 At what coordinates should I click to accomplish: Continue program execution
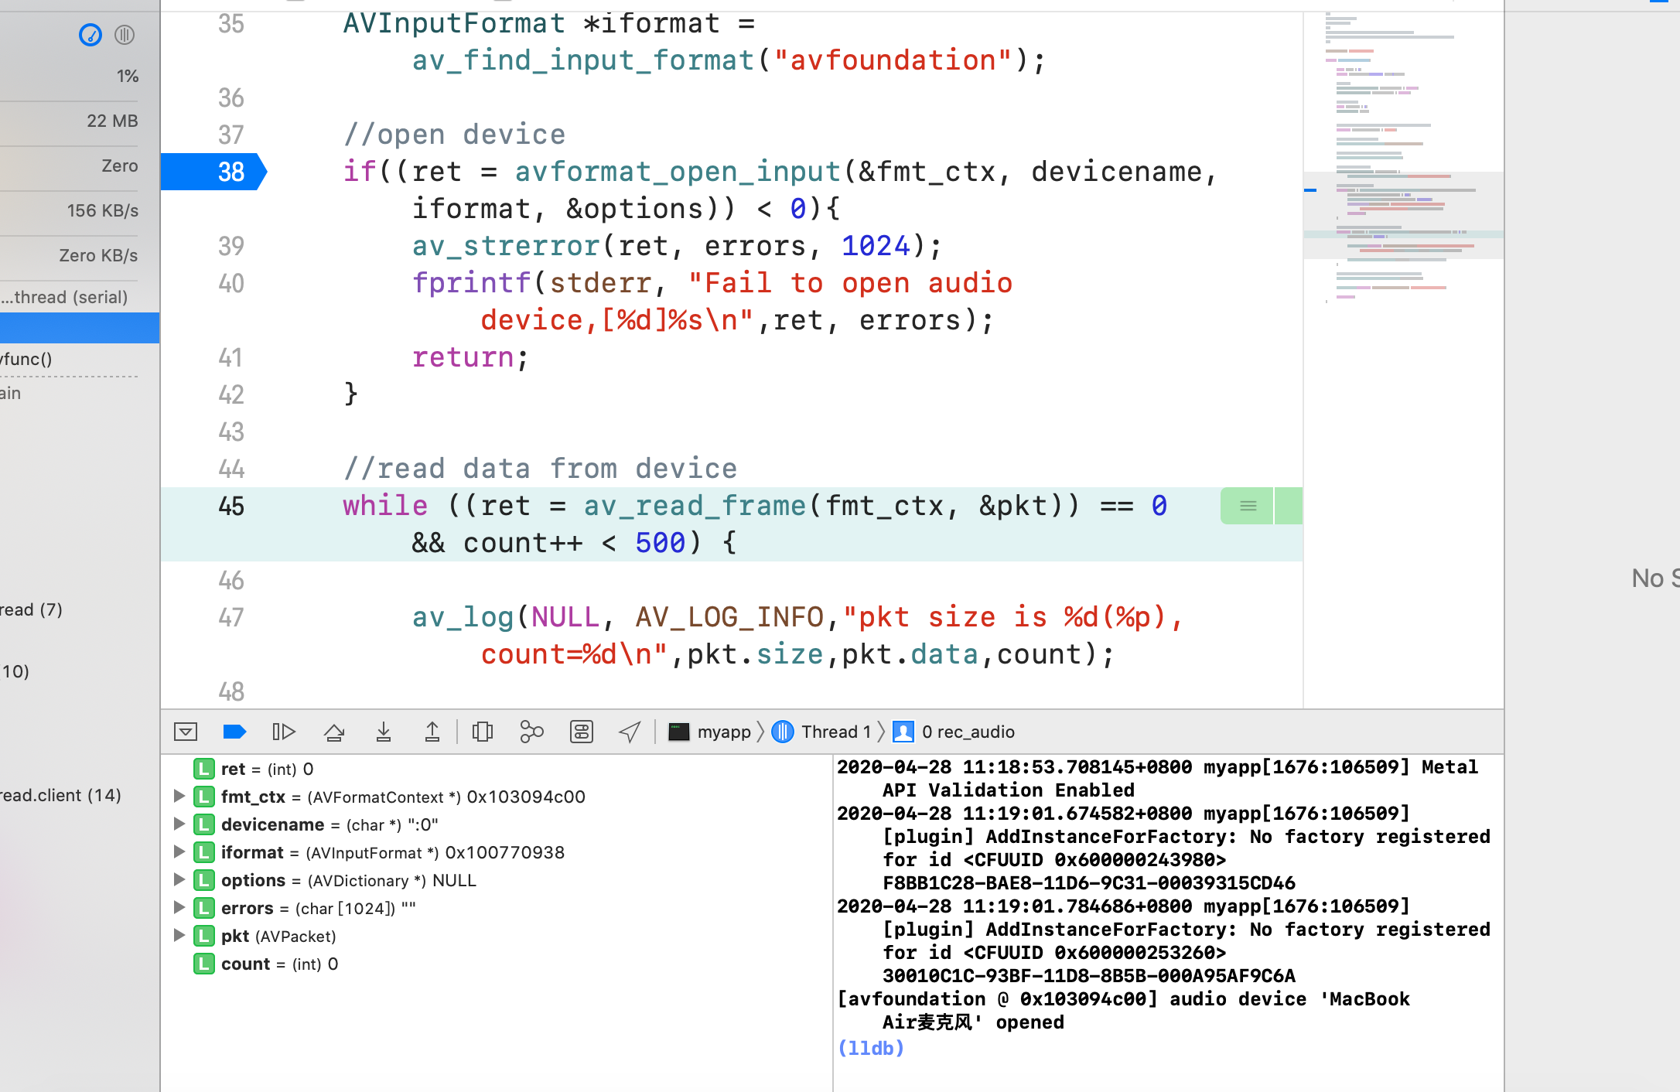284,732
